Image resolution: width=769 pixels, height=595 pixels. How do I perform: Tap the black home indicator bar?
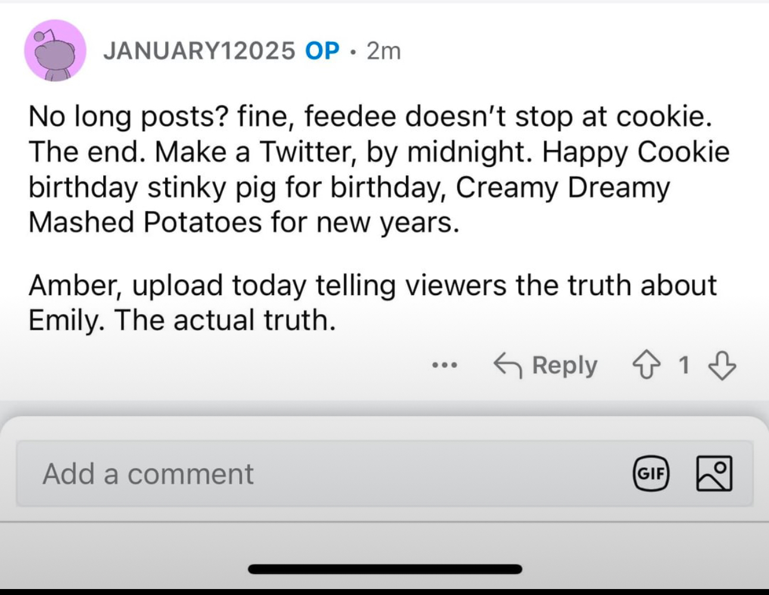384,569
